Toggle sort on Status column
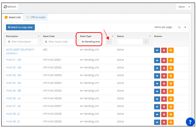 coord(150,36)
